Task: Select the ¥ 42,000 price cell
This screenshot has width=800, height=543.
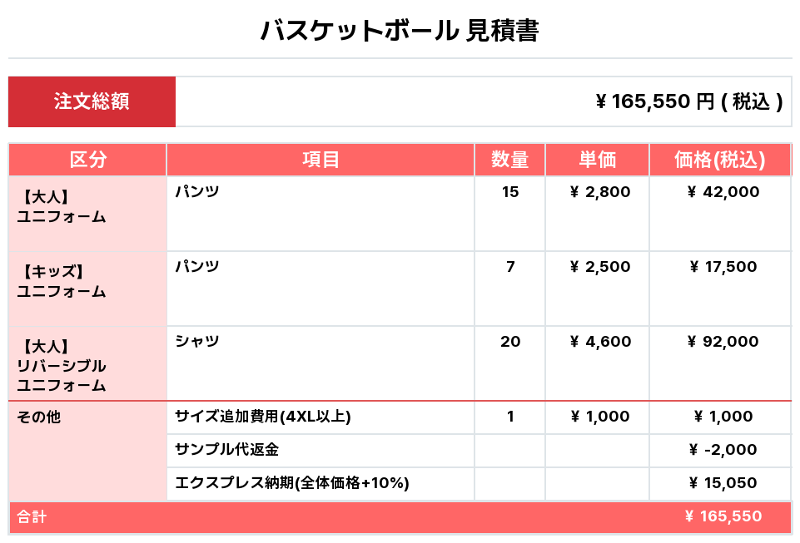Action: point(723,192)
